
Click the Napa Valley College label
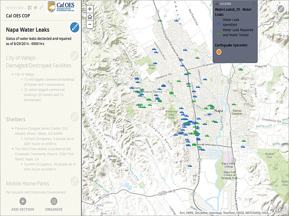coord(229,165)
